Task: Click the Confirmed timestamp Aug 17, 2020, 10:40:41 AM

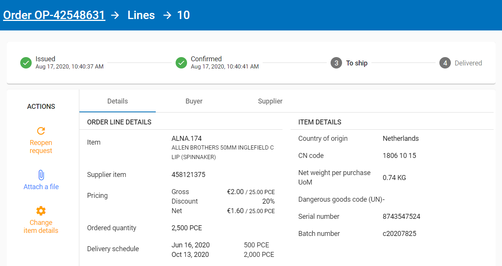Action: 225,67
